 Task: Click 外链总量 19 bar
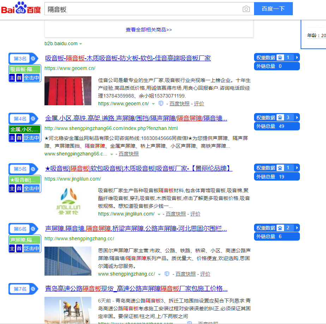(277, 177)
